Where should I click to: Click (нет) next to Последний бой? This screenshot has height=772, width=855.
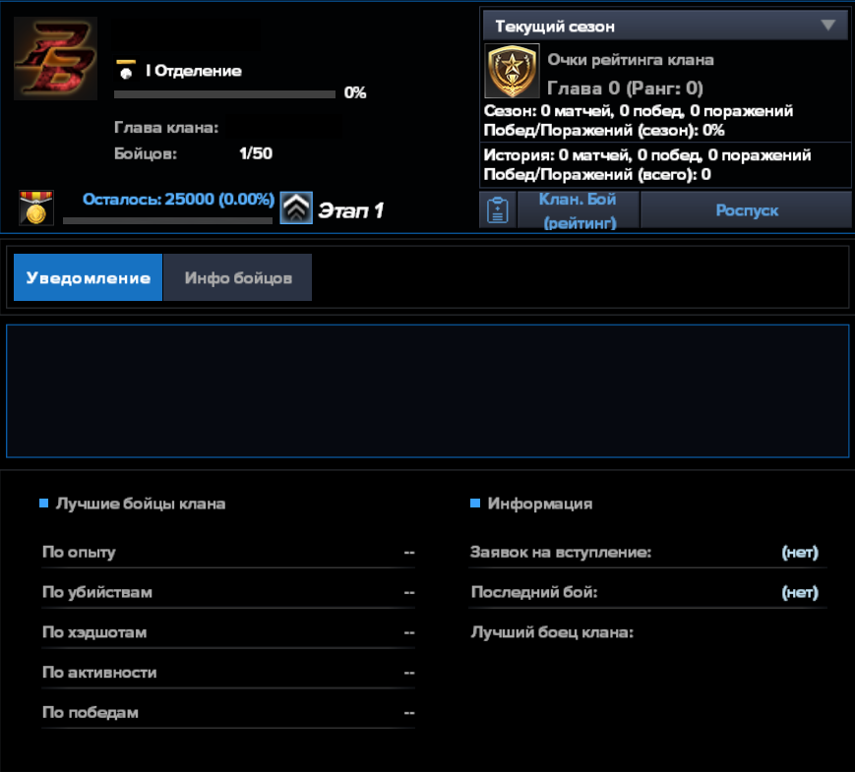[x=799, y=593]
